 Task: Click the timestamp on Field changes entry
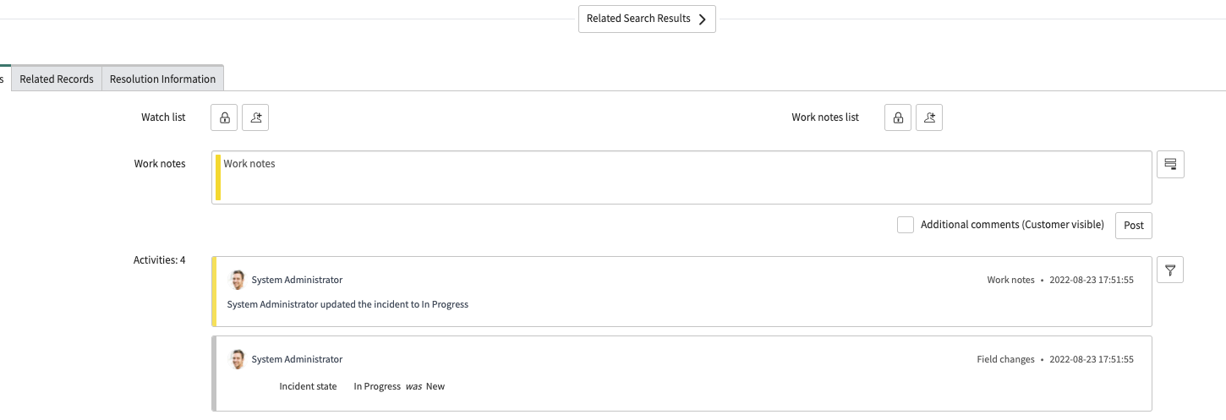pos(1091,359)
